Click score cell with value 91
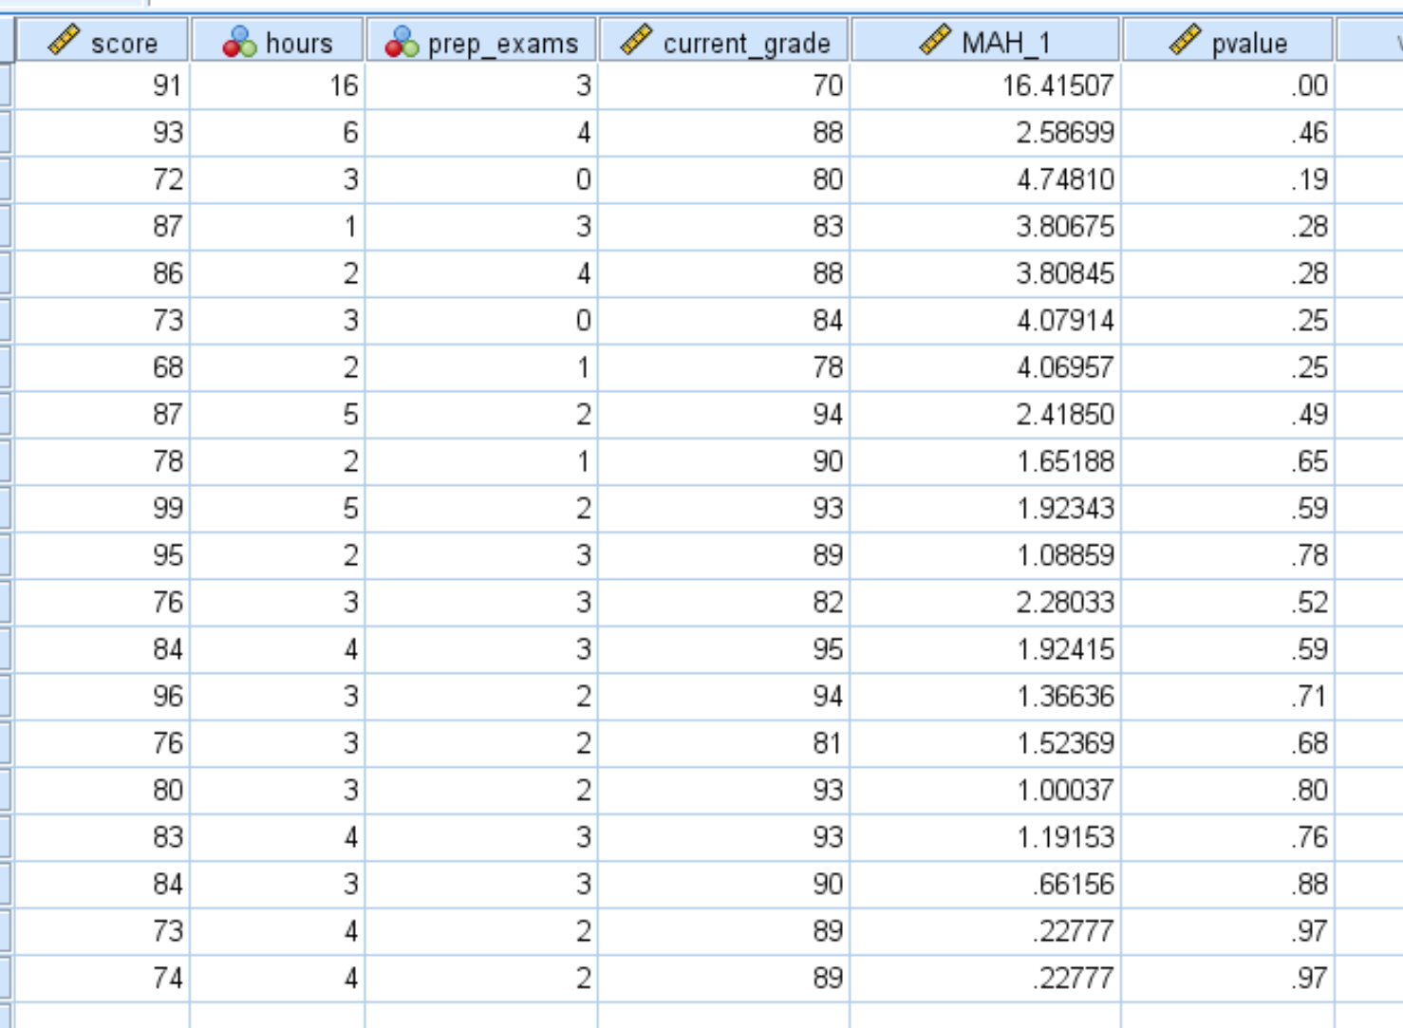The height and width of the screenshot is (1028, 1403). pyautogui.click(x=103, y=85)
